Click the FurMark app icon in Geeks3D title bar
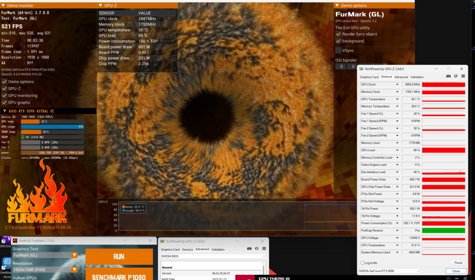Image resolution: width=475 pixels, height=280 pixels. point(15,241)
